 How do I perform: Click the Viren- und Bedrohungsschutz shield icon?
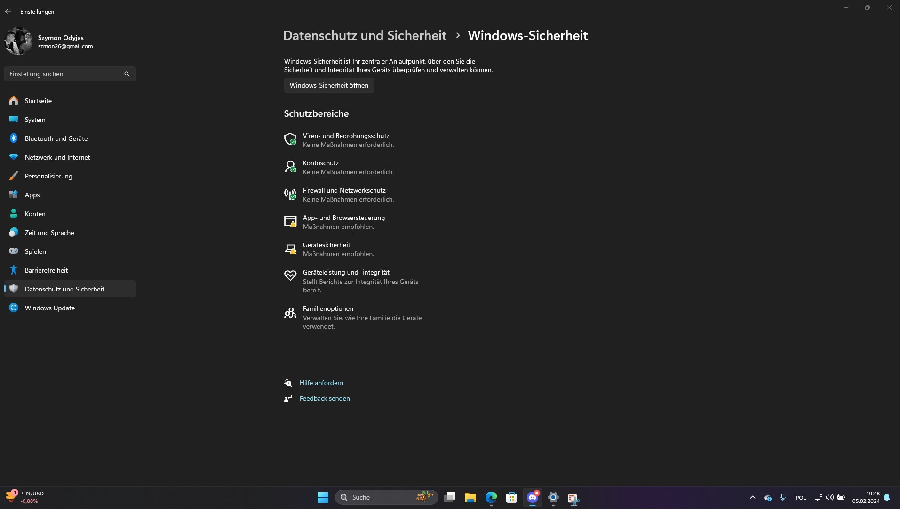(290, 139)
